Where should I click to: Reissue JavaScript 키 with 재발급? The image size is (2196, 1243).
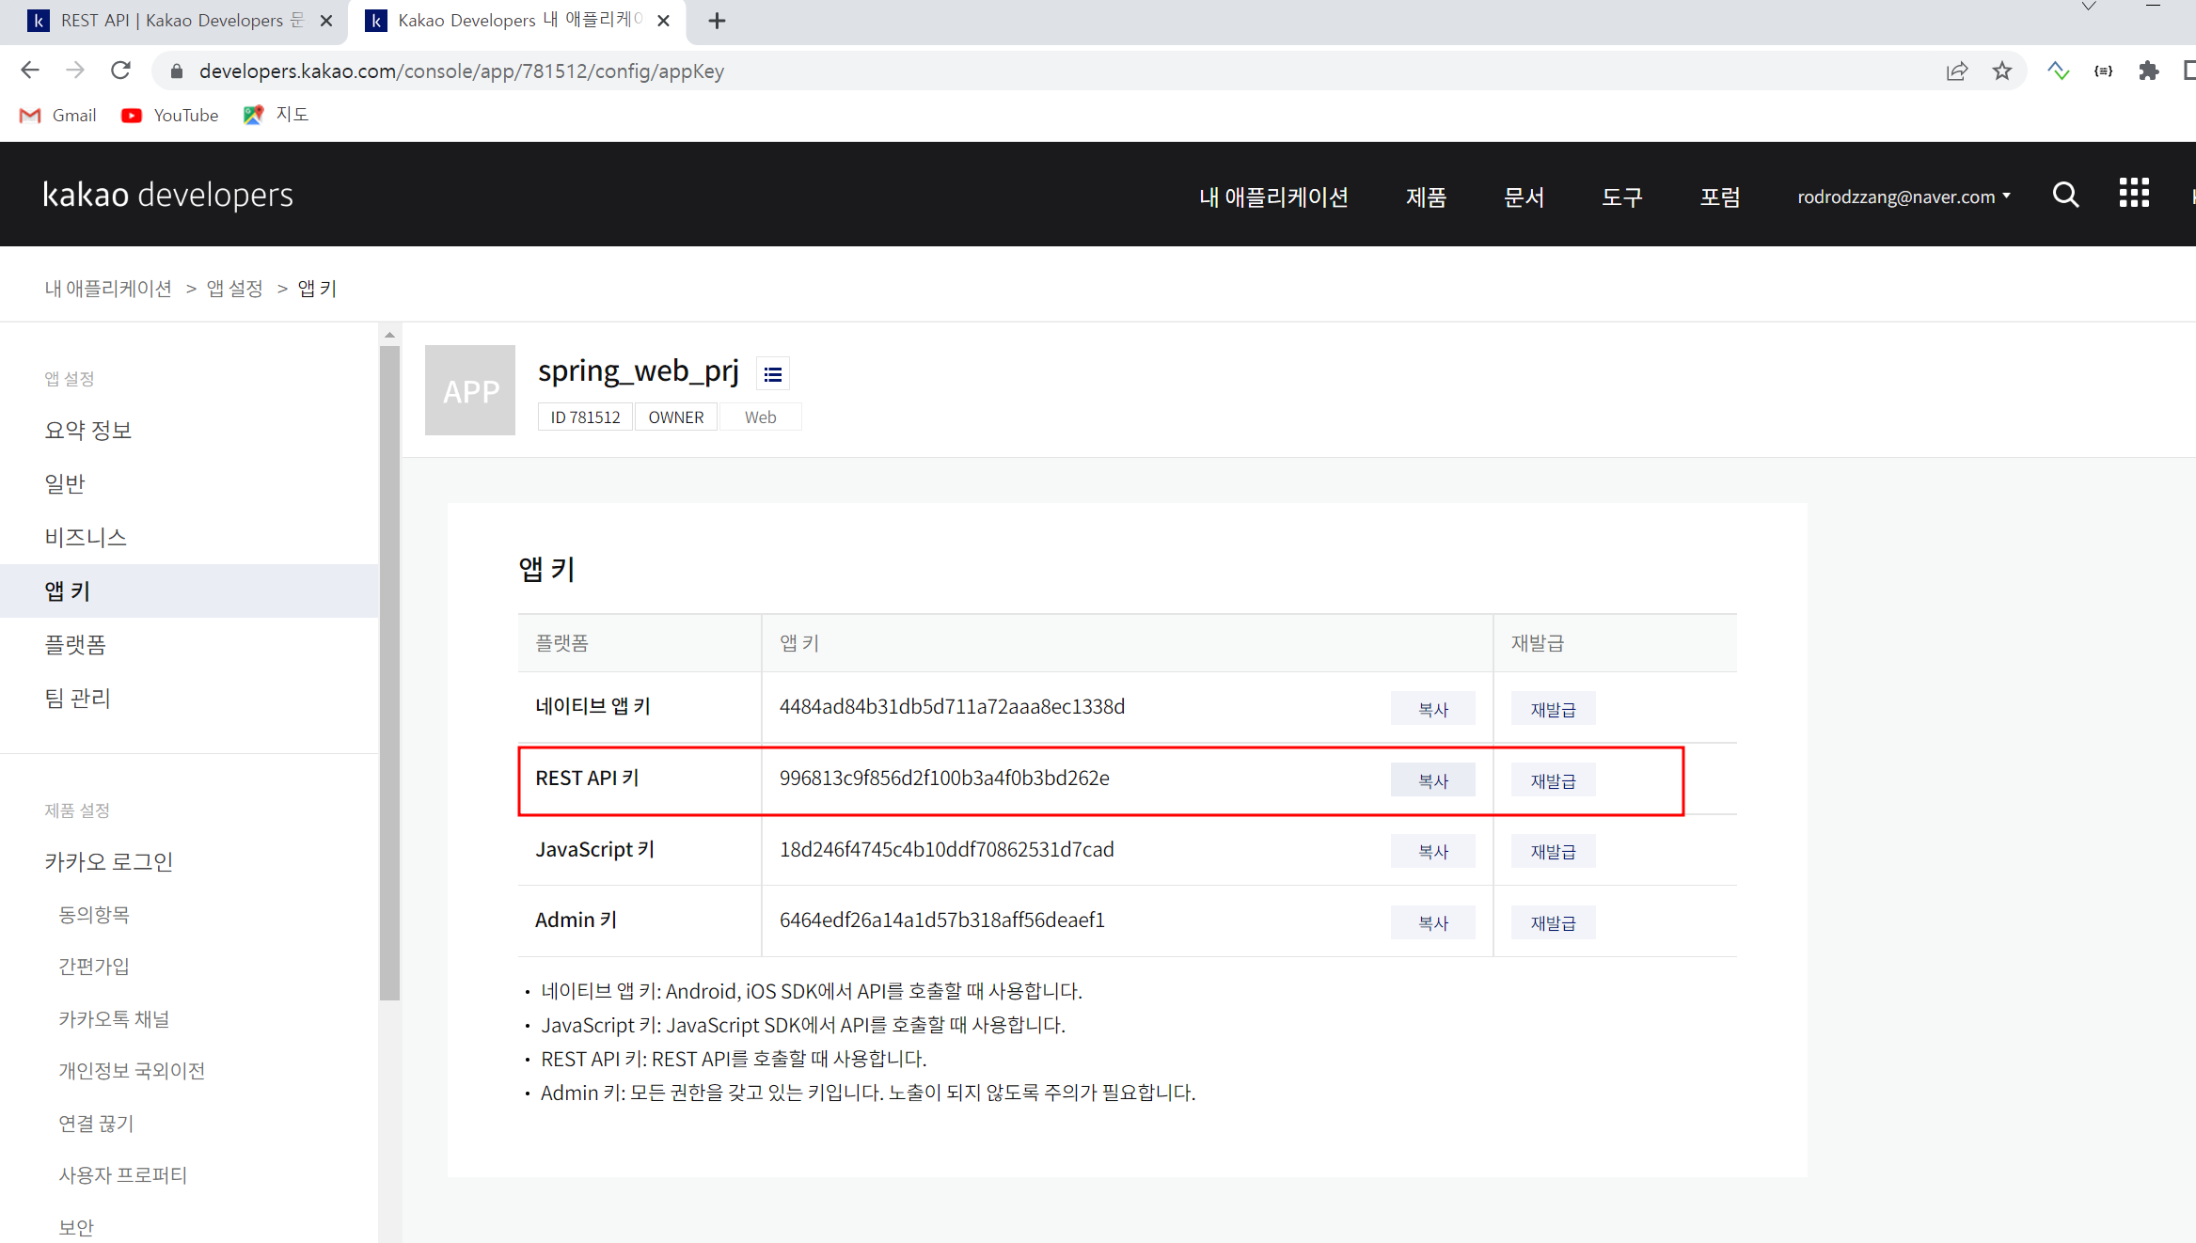coord(1553,851)
